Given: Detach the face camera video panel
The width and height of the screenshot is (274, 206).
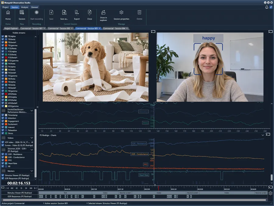Looking at the screenshot, I should coord(270,32).
